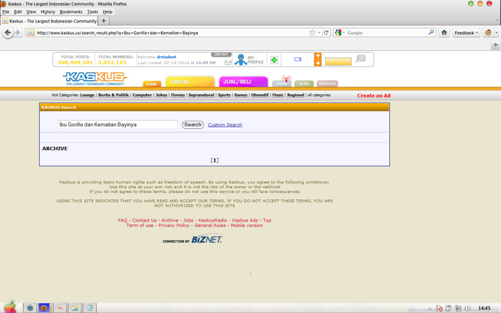Image resolution: width=501 pixels, height=313 pixels.
Task: Click the orange up arrow in header
Action: click(318, 56)
